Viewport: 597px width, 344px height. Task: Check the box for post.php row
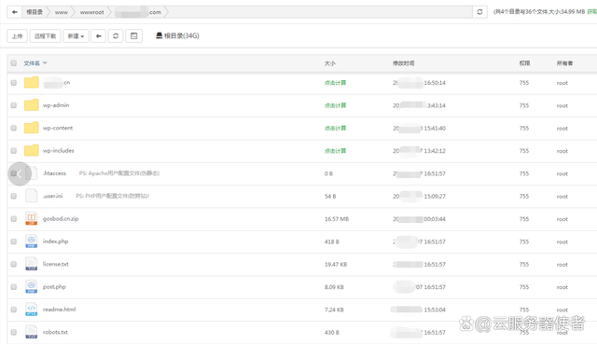pyautogui.click(x=14, y=287)
